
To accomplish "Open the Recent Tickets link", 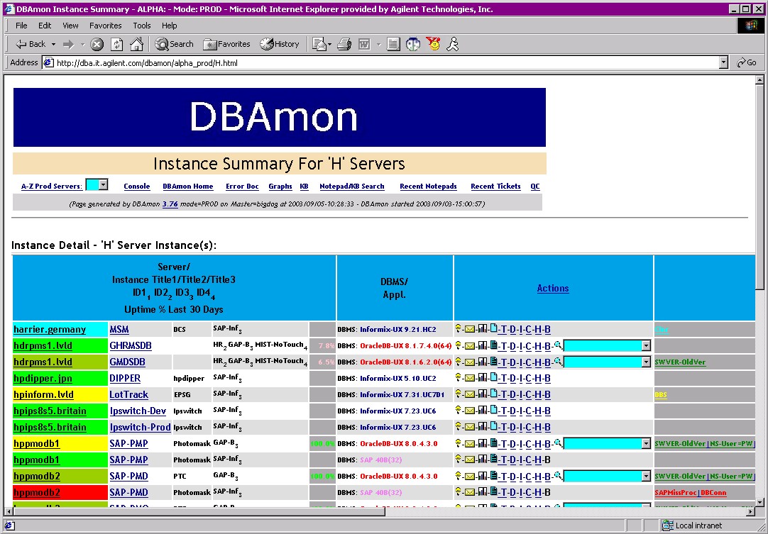I will coord(495,186).
